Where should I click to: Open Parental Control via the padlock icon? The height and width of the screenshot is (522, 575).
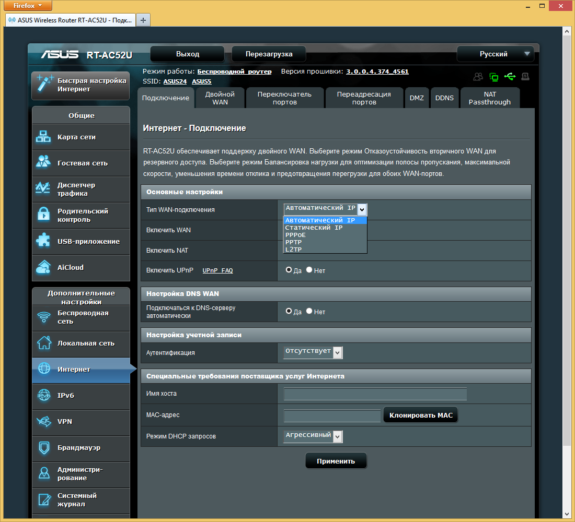[x=43, y=215]
